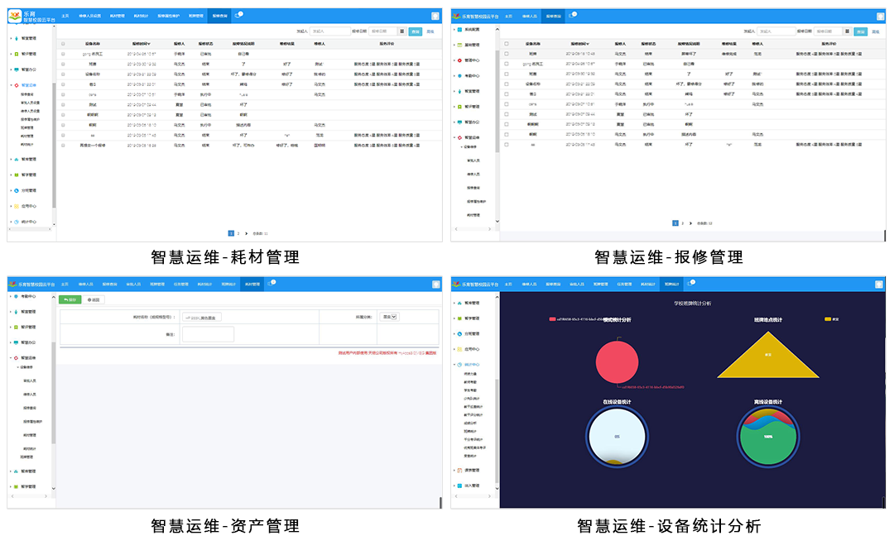Viewport: 894px width, 550px height.
Task: Click red legend swatch in 模式统计分析 chart
Action: [x=552, y=319]
